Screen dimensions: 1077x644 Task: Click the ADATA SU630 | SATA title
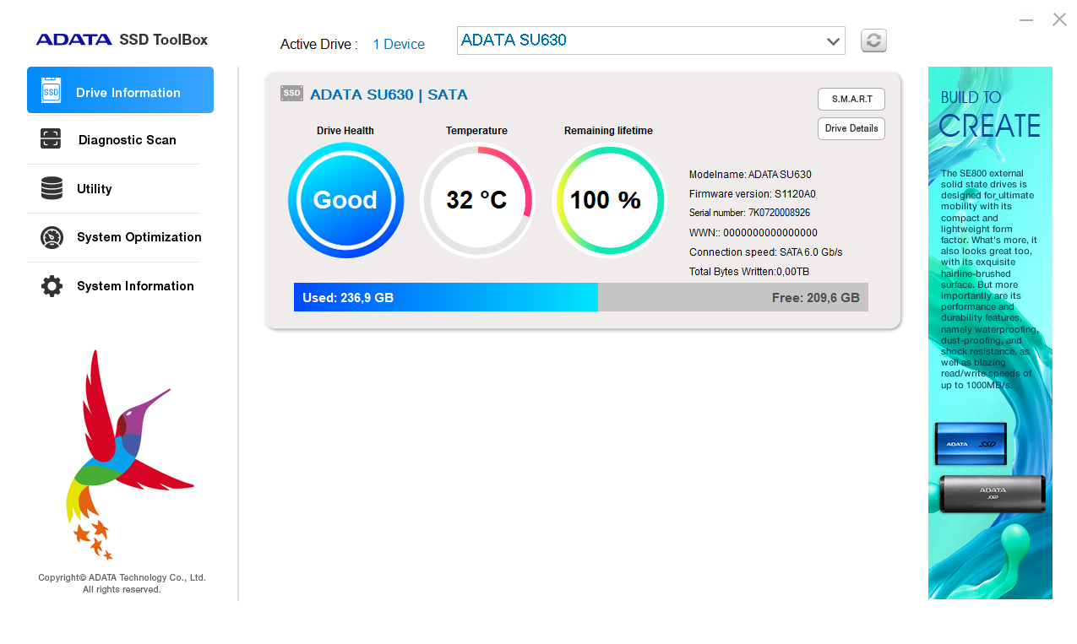[x=389, y=95]
